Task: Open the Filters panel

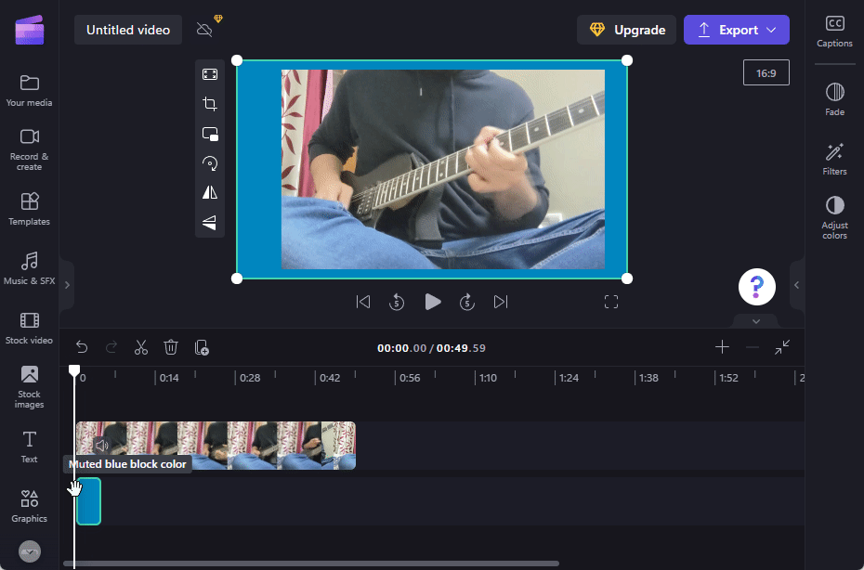Action: [x=834, y=158]
